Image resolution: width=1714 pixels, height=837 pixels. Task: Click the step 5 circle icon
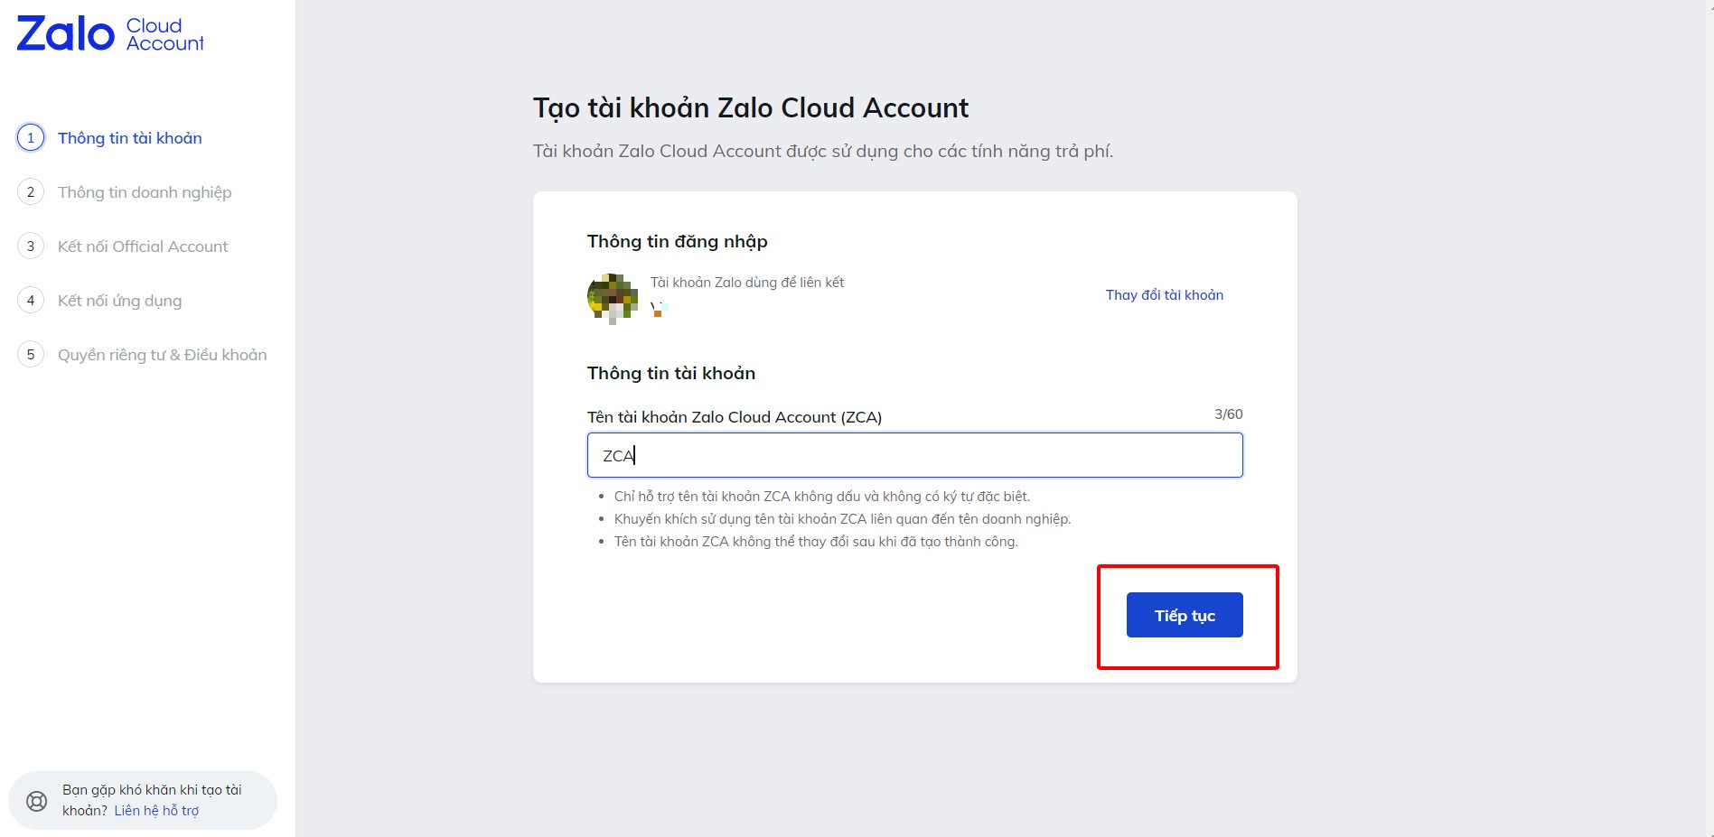(x=31, y=355)
